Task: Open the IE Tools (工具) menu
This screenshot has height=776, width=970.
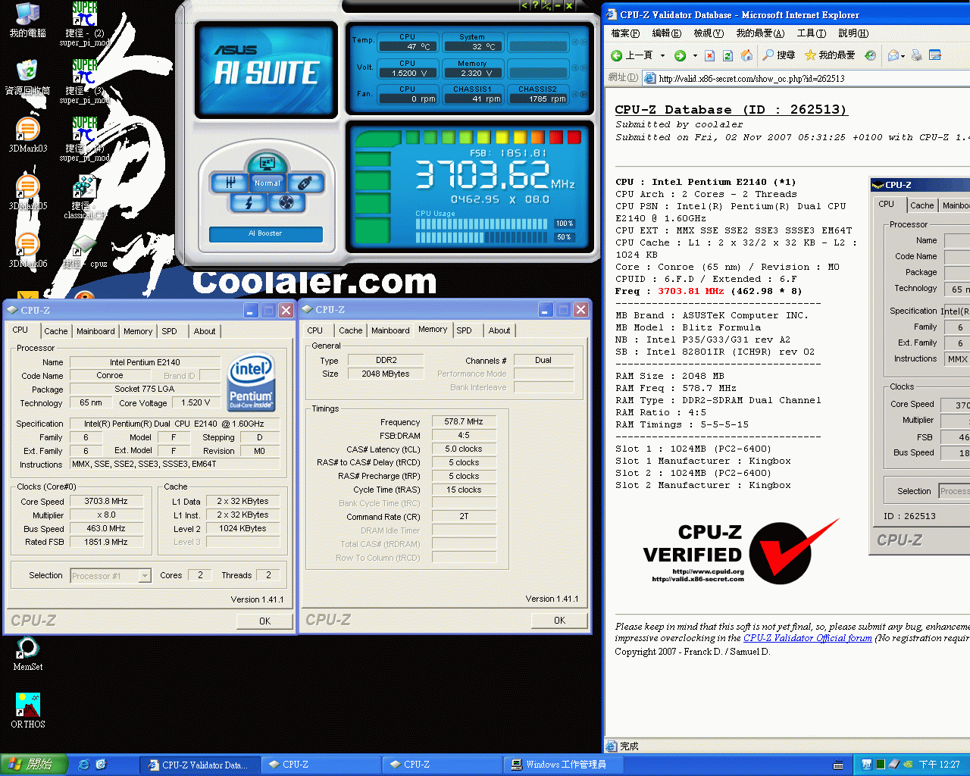Action: [x=811, y=33]
